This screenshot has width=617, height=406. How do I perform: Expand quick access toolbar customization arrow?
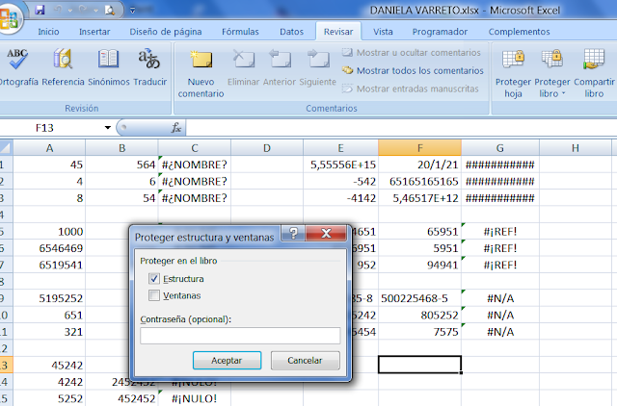pos(133,11)
